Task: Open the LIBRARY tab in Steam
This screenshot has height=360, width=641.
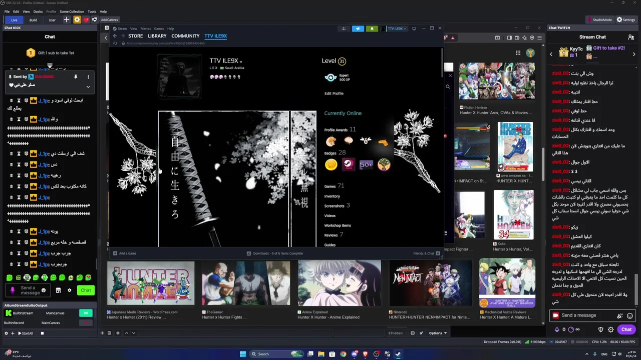Action: click(x=157, y=36)
